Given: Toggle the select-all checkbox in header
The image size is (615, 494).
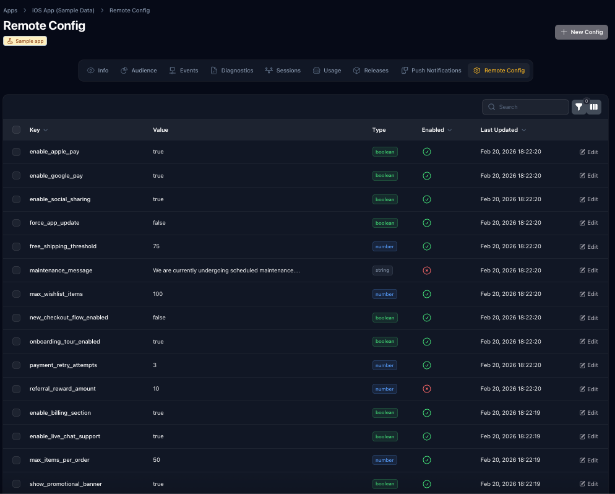Looking at the screenshot, I should tap(17, 130).
